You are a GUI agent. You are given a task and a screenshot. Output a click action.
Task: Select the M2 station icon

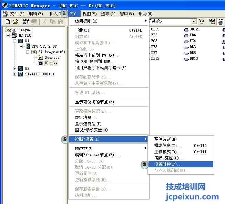(x=21, y=68)
